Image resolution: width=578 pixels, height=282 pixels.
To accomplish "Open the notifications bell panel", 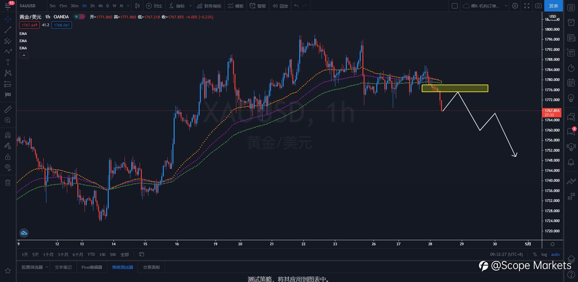I will point(571,162).
